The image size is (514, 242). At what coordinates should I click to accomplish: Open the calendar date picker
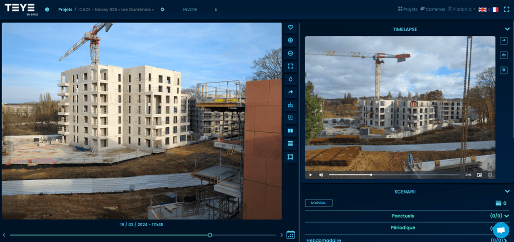point(290,234)
